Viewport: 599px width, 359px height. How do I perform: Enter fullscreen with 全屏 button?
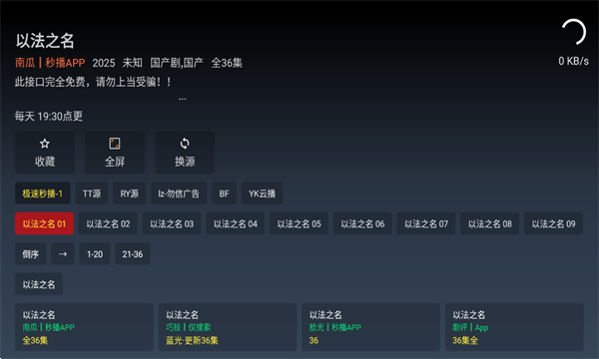[x=115, y=153]
